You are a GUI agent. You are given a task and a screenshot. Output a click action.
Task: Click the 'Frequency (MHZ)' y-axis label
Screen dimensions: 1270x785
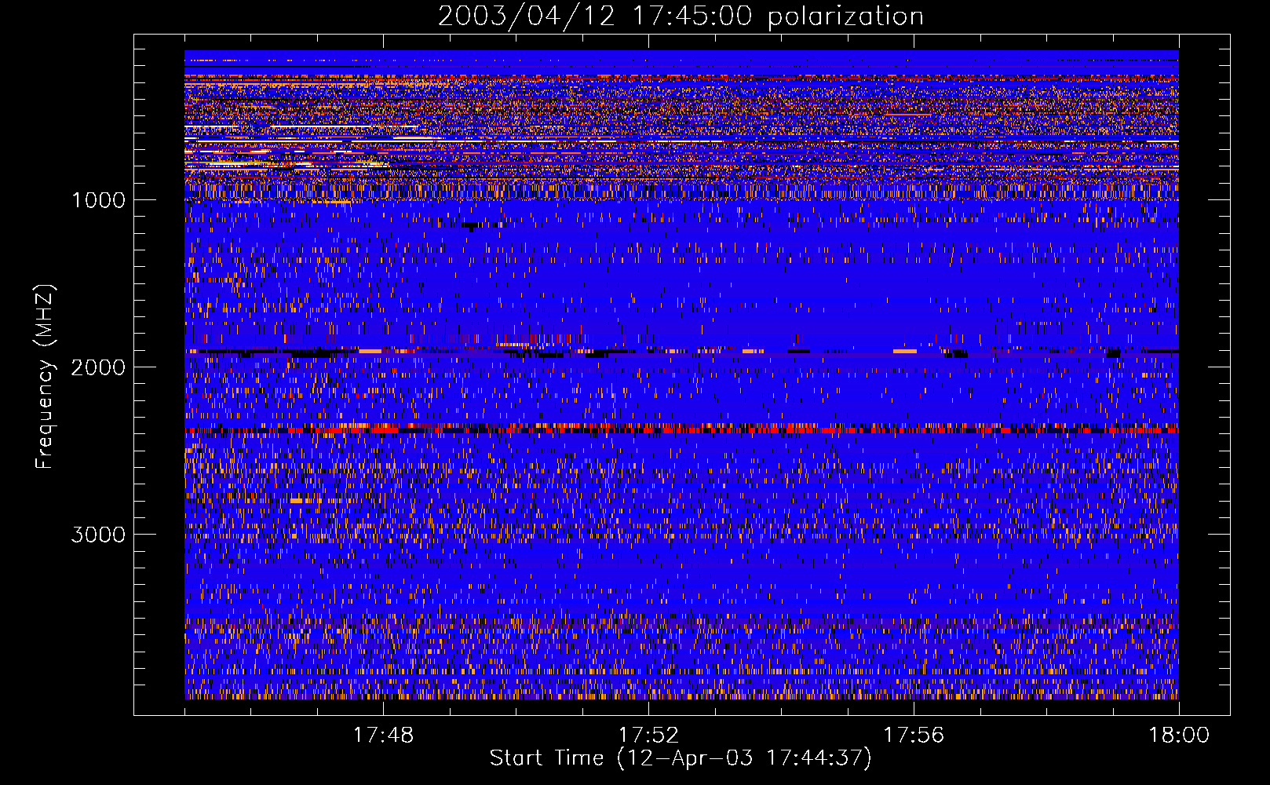45,377
